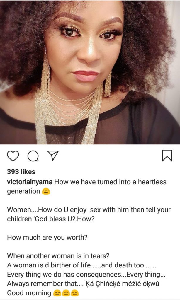Click the post photo at its center

pyautogui.click(x=90, y=72)
